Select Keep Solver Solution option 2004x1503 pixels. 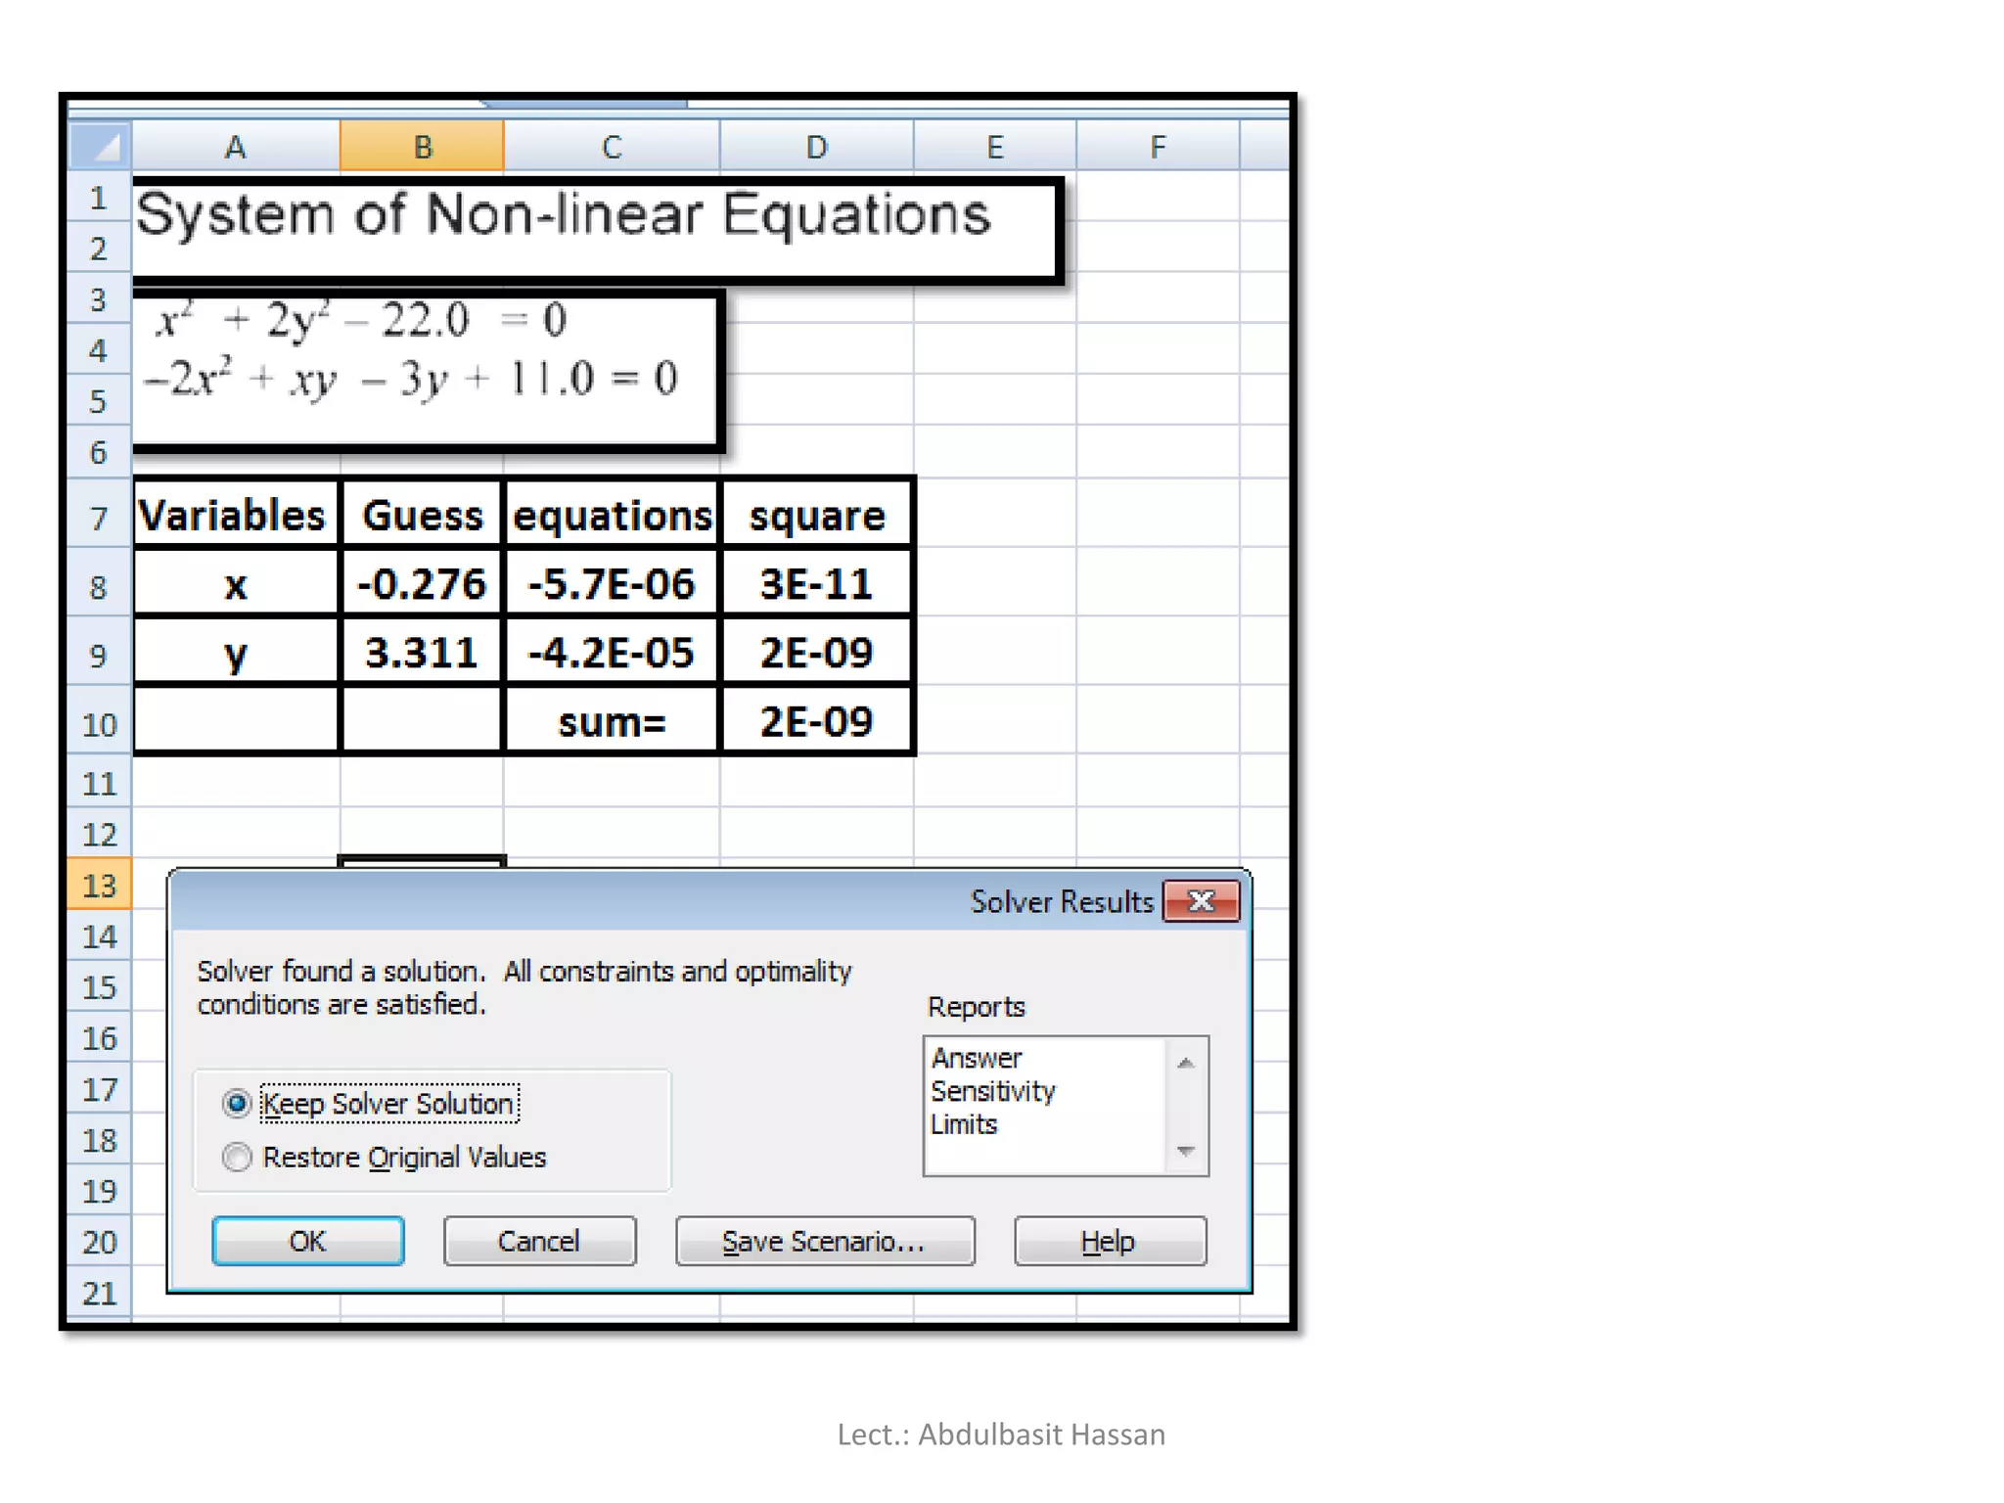point(237,1104)
